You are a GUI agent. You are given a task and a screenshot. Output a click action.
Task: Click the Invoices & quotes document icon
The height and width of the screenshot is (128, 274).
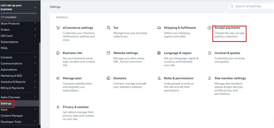(210, 53)
